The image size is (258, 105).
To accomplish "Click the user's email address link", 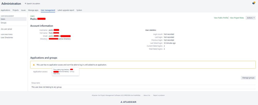I will [x=60, y=36].
